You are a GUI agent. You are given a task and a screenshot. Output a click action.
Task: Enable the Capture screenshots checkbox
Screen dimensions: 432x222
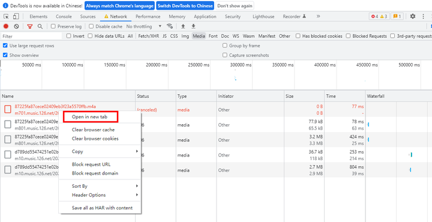(x=225, y=55)
